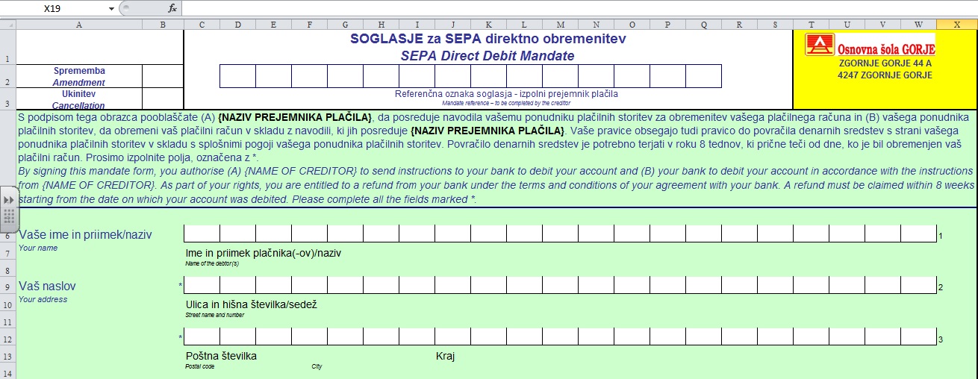Click inside the formula bar input
The height and width of the screenshot is (379, 978).
(x=579, y=8)
